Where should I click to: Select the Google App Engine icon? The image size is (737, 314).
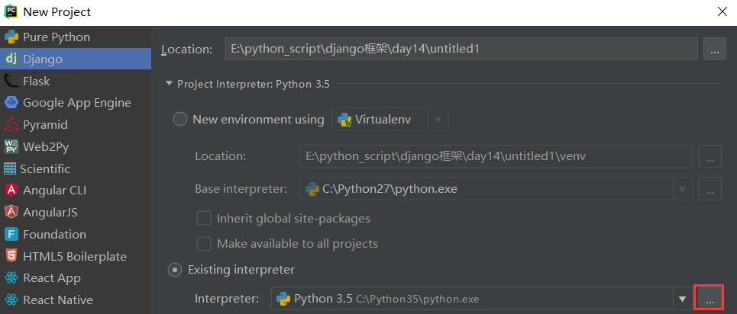click(11, 103)
